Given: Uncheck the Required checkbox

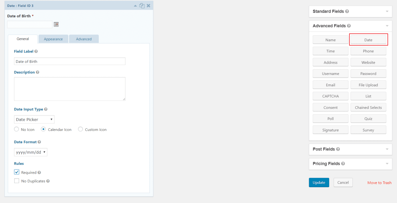Looking at the screenshot, I should (x=16, y=172).
